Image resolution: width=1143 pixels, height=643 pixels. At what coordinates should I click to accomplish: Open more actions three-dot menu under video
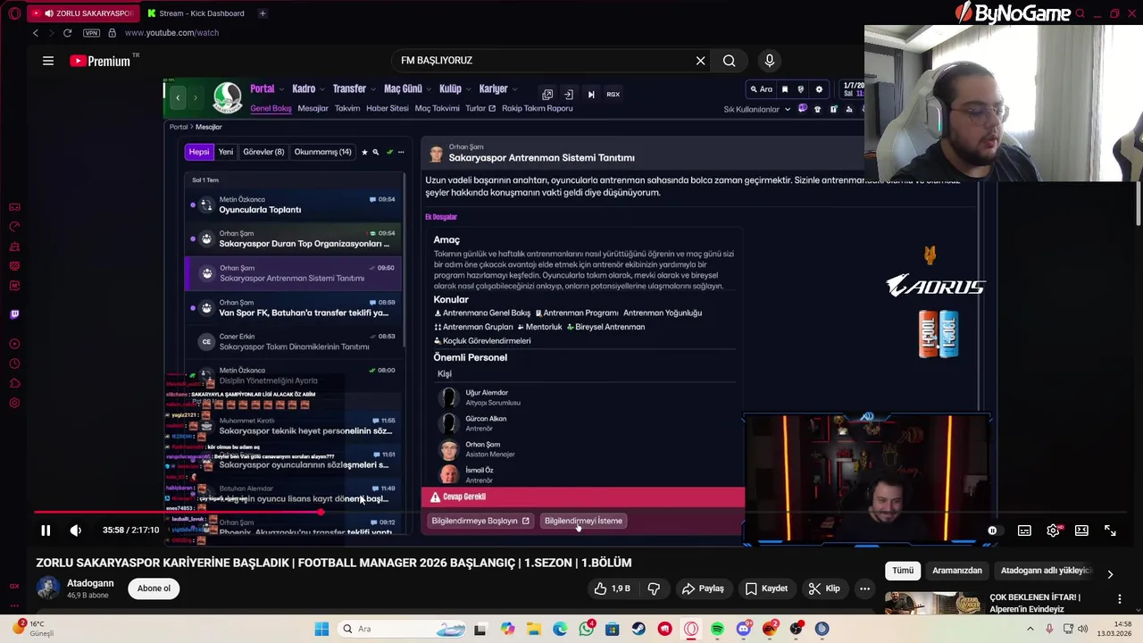[x=864, y=589]
